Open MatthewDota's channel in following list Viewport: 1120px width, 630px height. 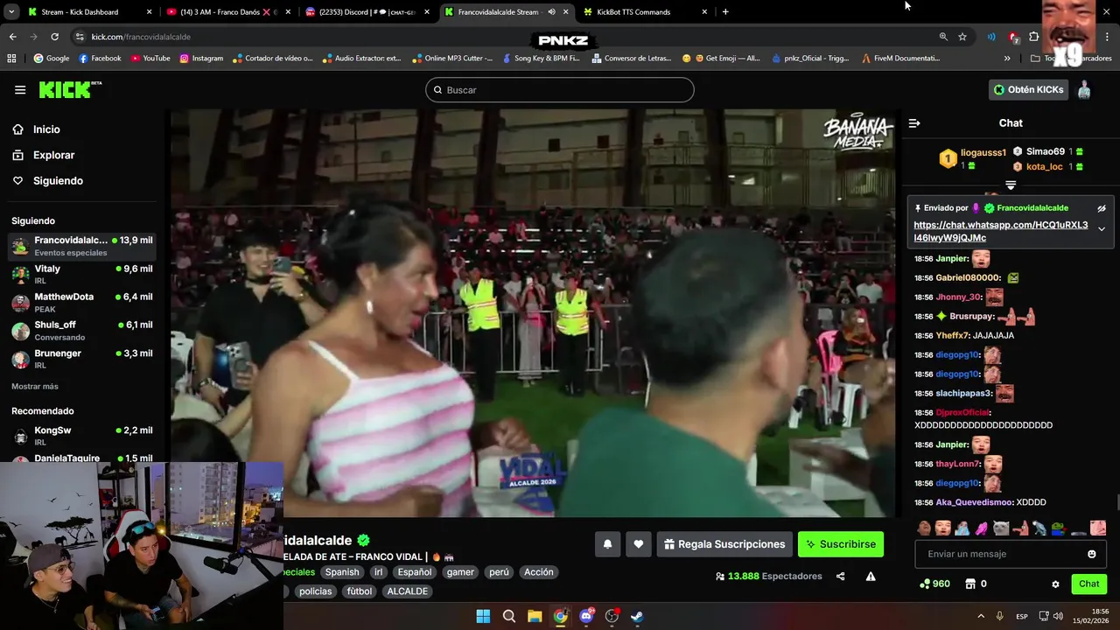[82, 302]
